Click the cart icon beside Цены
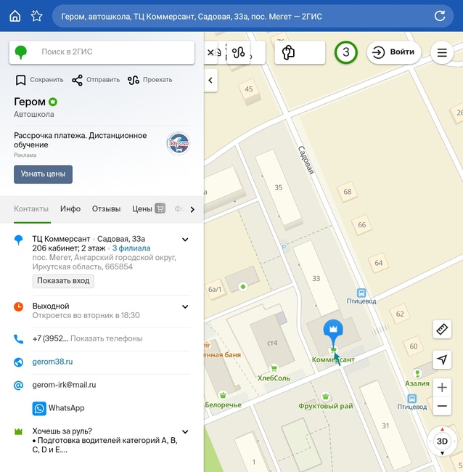Screen dimensions: 463x472 pyautogui.click(x=160, y=208)
